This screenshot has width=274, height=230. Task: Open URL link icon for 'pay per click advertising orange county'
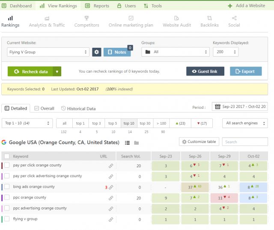point(111,177)
